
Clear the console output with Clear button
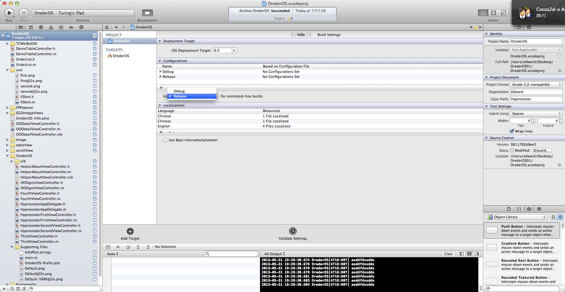point(448,254)
